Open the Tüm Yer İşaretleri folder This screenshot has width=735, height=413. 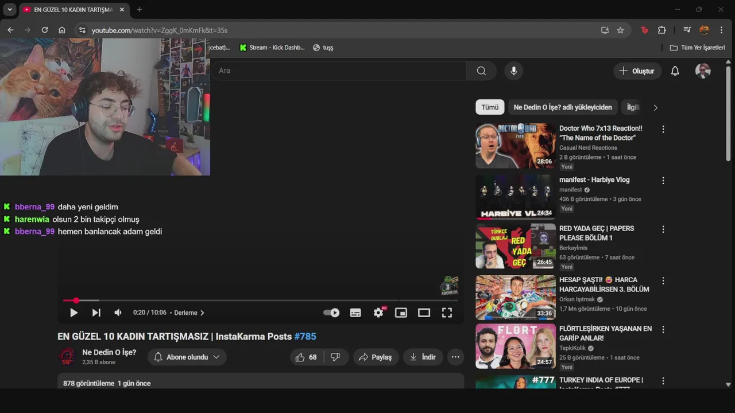[x=698, y=48]
